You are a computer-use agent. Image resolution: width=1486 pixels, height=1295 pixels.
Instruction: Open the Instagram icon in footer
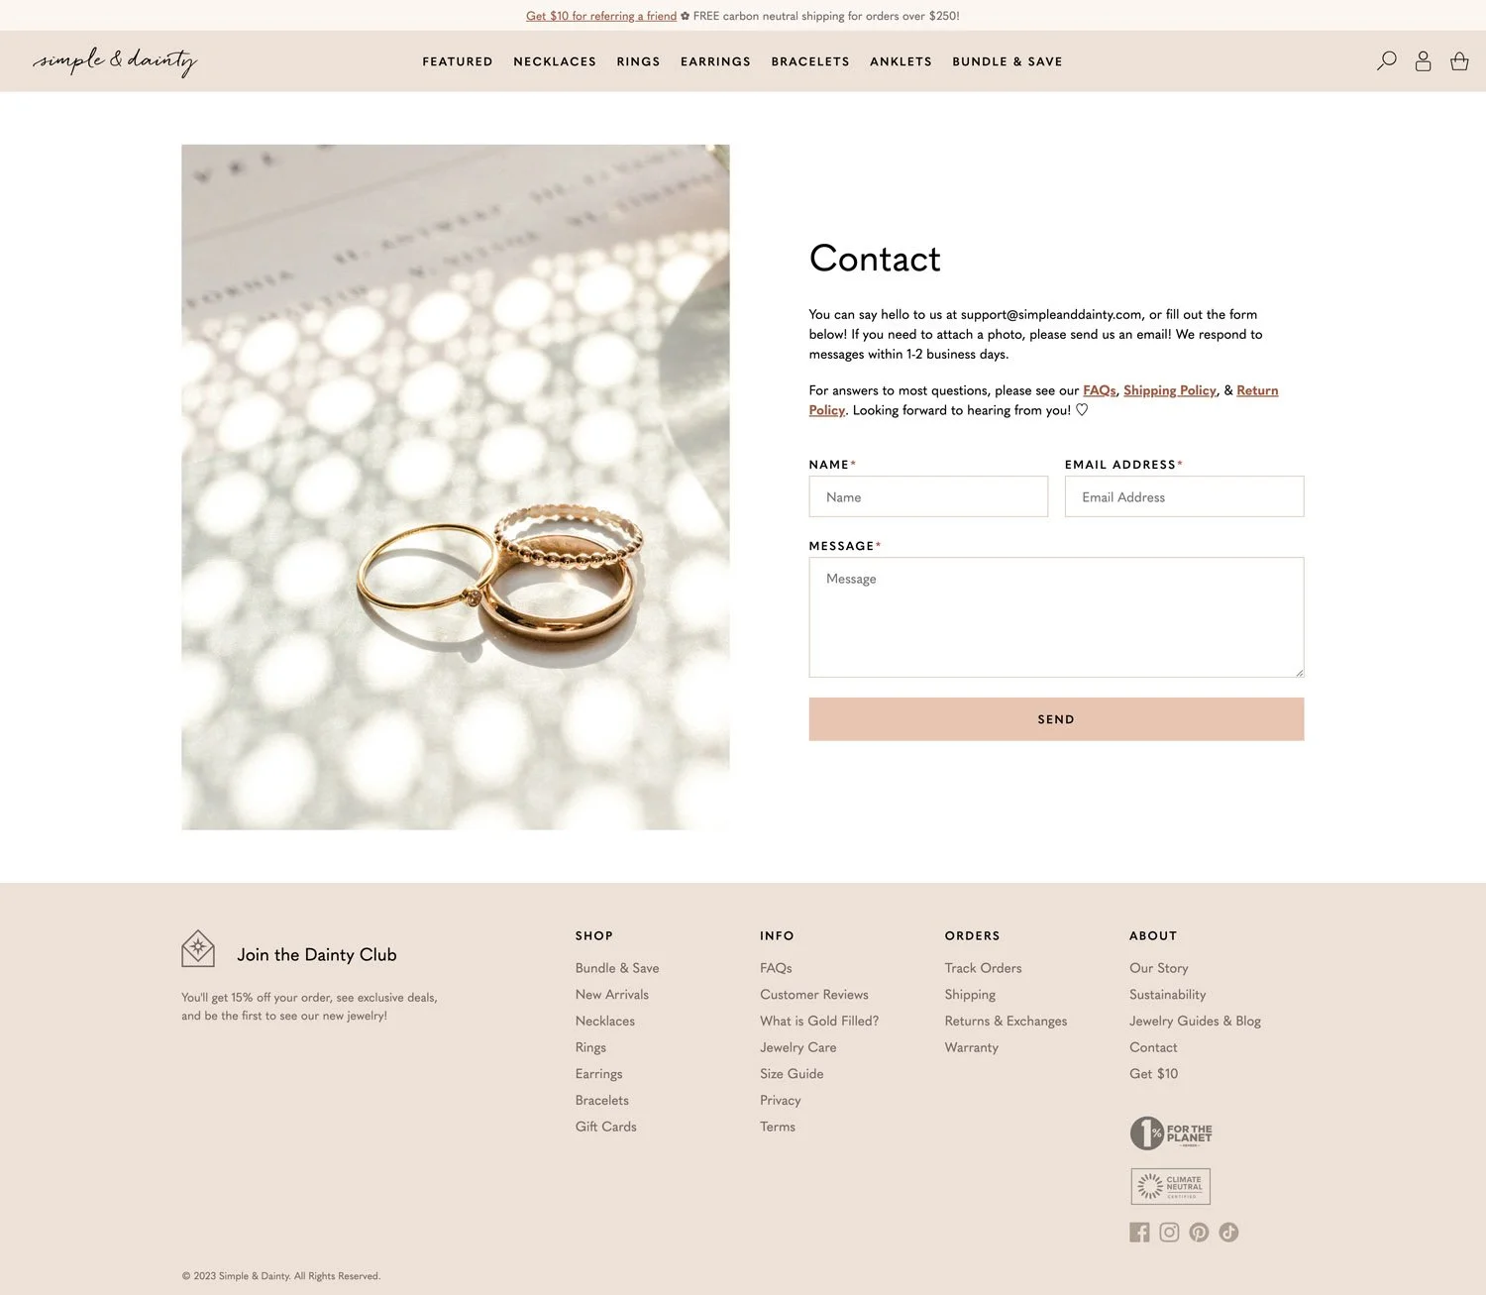1169,1232
